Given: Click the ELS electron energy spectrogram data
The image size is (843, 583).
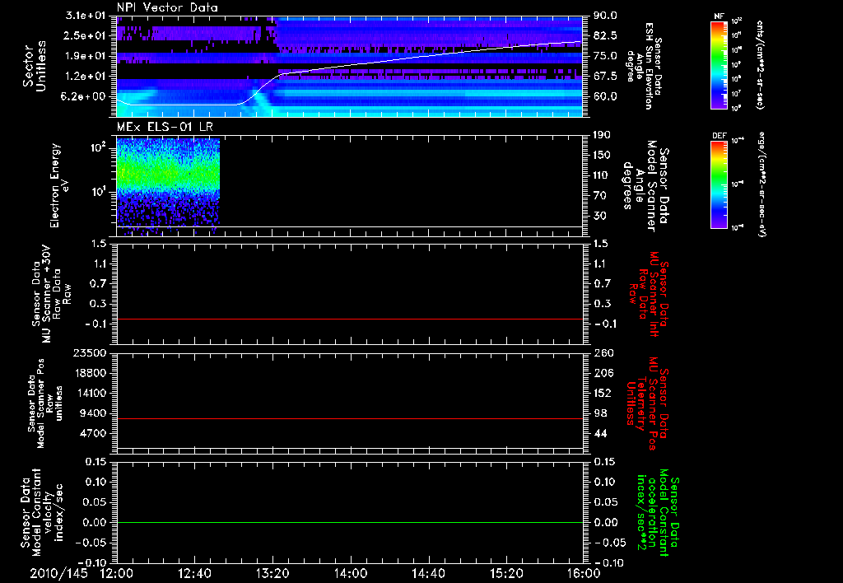Looking at the screenshot, I should tap(168, 185).
